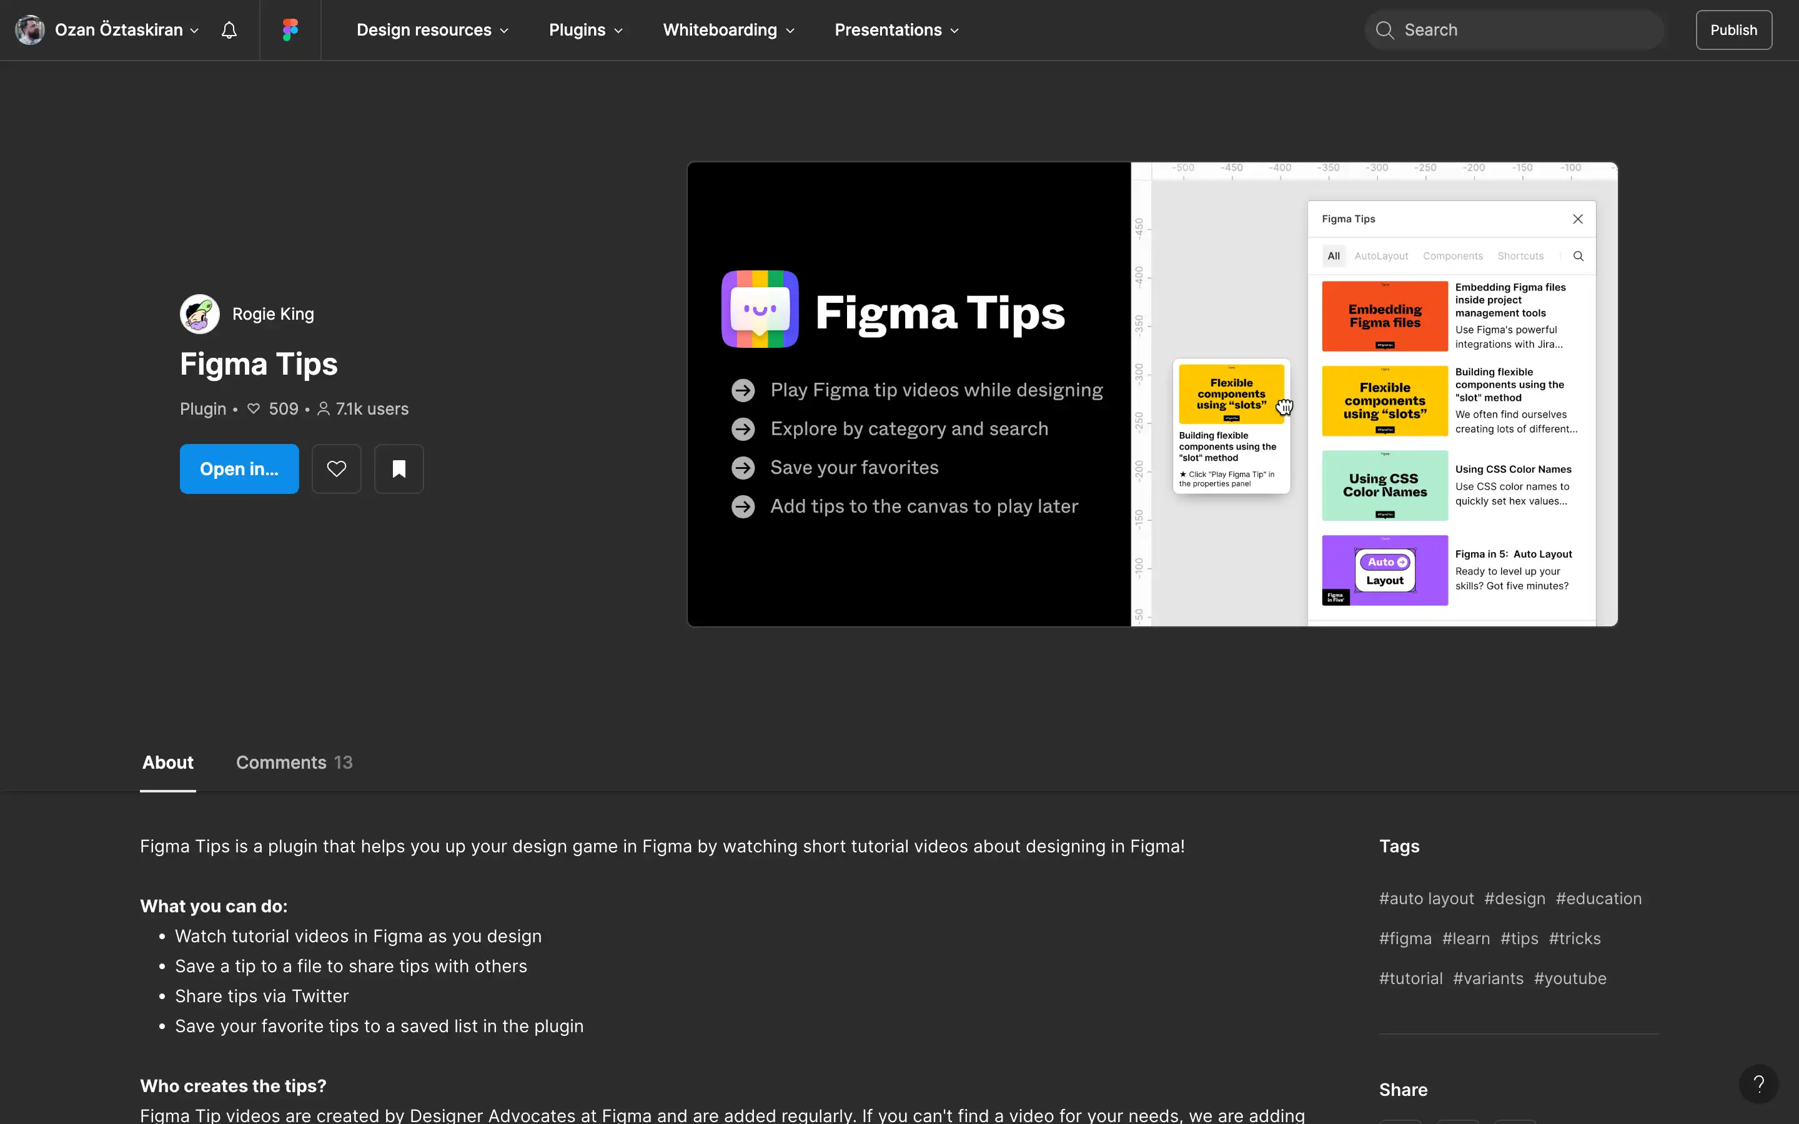Switch to the Comments tab
Viewport: 1799px width, 1124px height.
coord(294,762)
